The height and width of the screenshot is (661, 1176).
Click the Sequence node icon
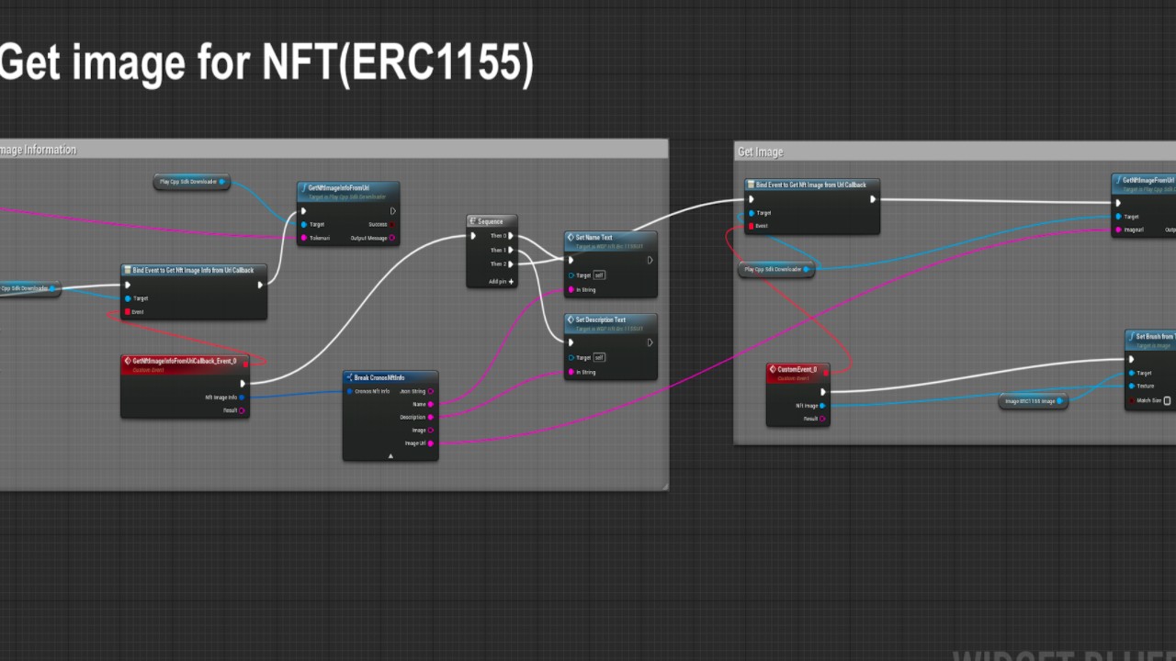473,221
